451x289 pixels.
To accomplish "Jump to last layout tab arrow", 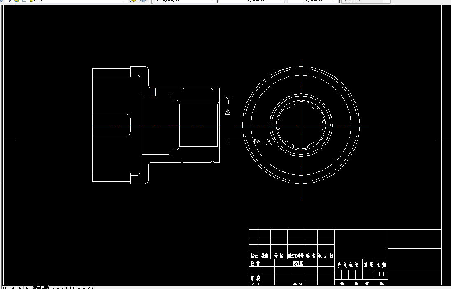I will coord(27,287).
